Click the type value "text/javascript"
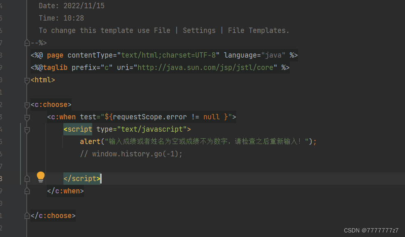The width and height of the screenshot is (405, 237). click(x=152, y=129)
